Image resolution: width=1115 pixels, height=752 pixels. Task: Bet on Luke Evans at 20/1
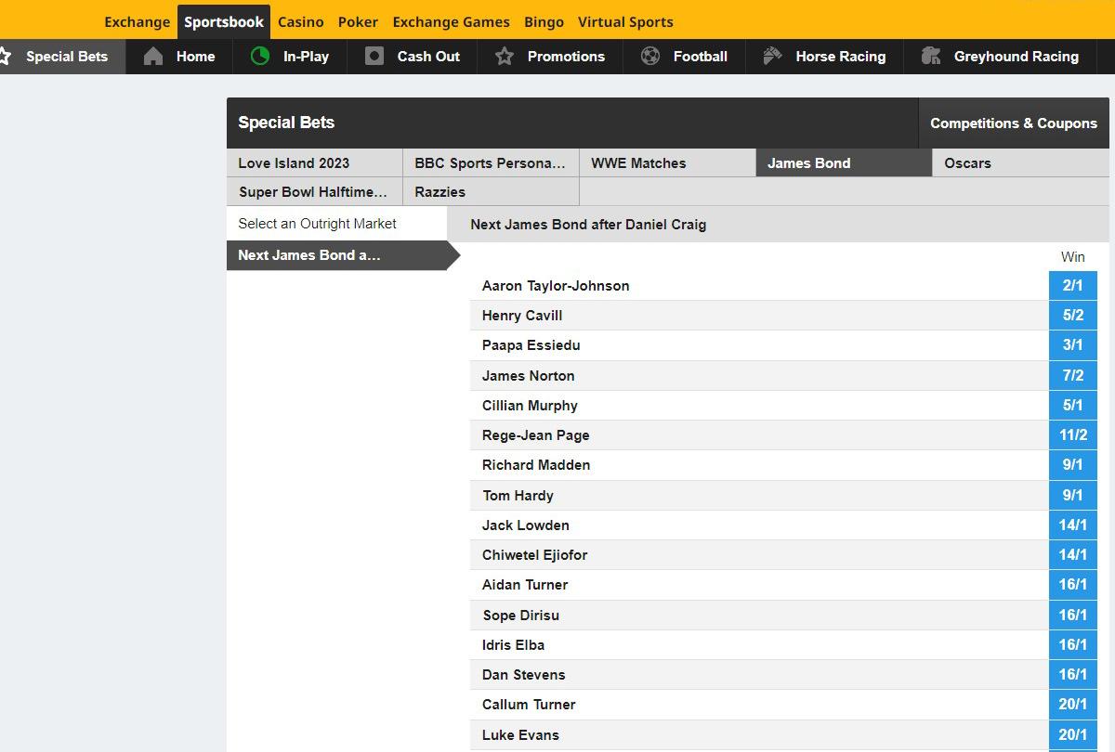pos(1073,734)
